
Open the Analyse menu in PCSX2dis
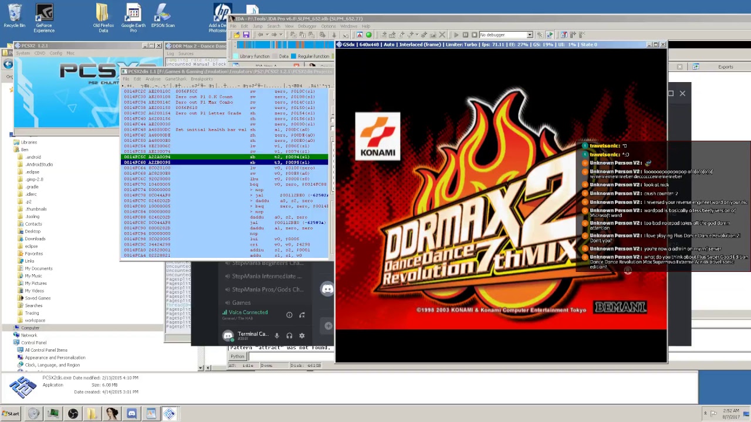pyautogui.click(x=153, y=79)
